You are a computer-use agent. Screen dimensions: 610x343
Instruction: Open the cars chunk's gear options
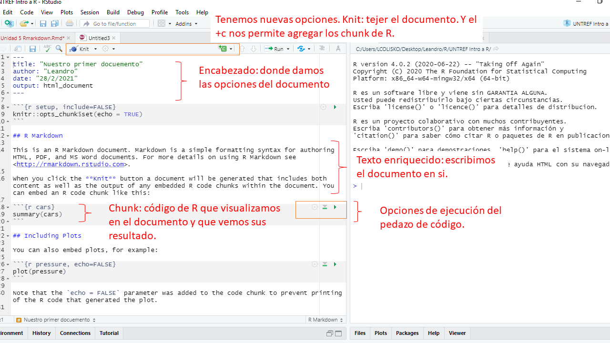pos(315,207)
